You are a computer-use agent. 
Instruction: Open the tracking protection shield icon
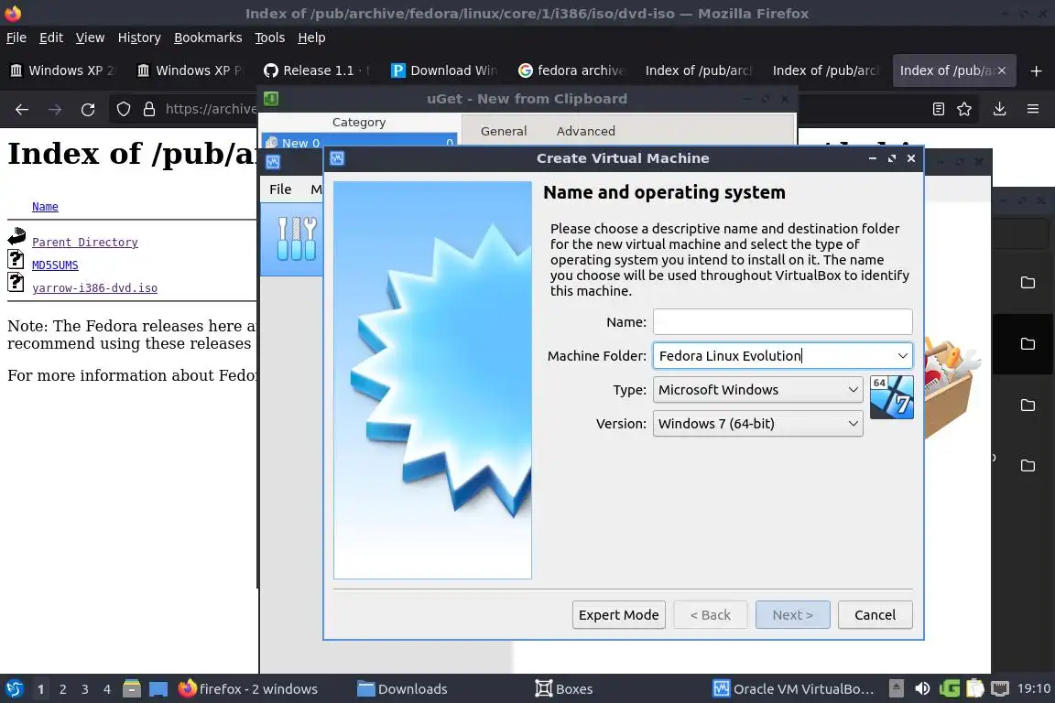123,109
